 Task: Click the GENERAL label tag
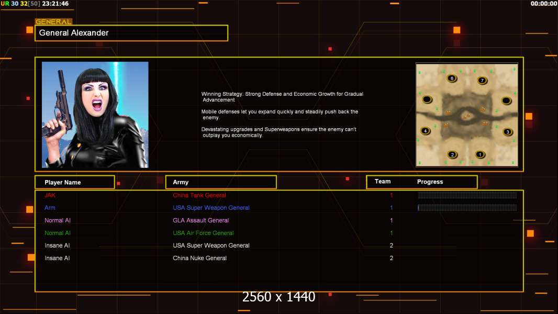point(53,21)
